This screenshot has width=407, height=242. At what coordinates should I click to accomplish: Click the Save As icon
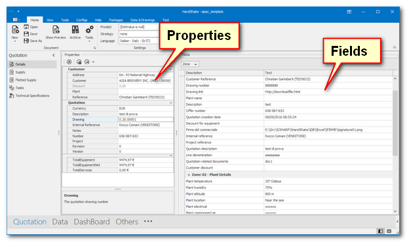point(26,41)
